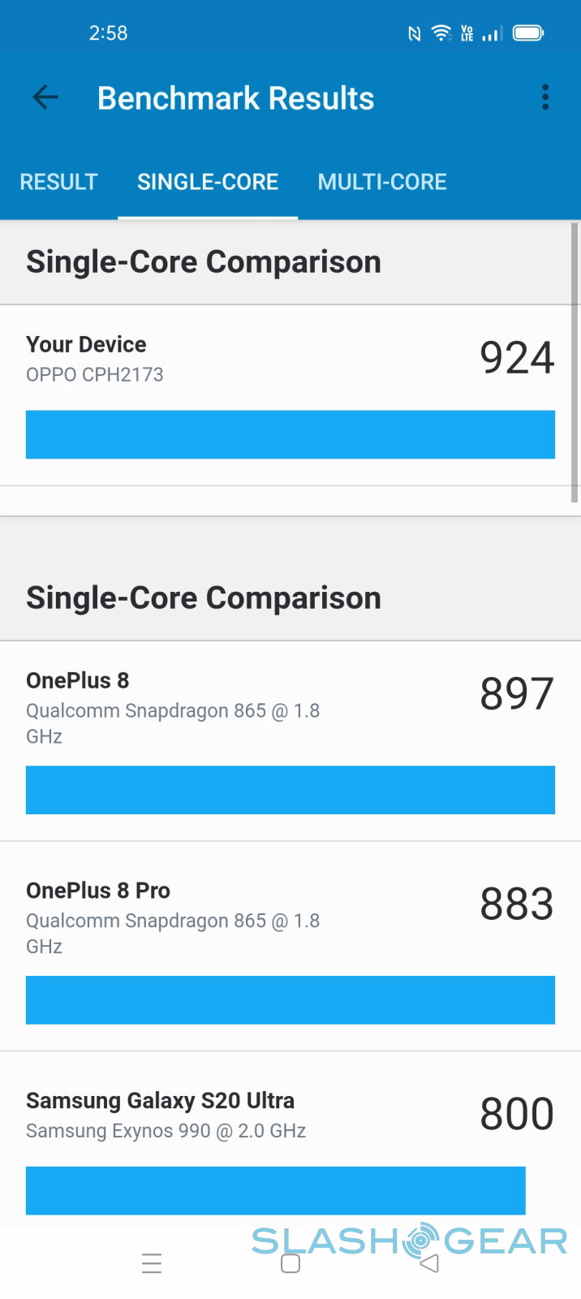Viewport: 581px width, 1299px height.
Task: Open the MULTI-CORE tab
Action: click(x=382, y=182)
